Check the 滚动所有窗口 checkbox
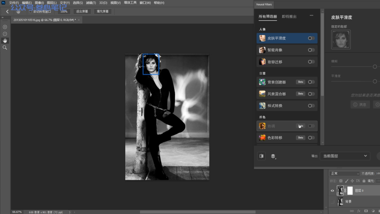Viewport: 380px width, 214px height. pos(30,11)
